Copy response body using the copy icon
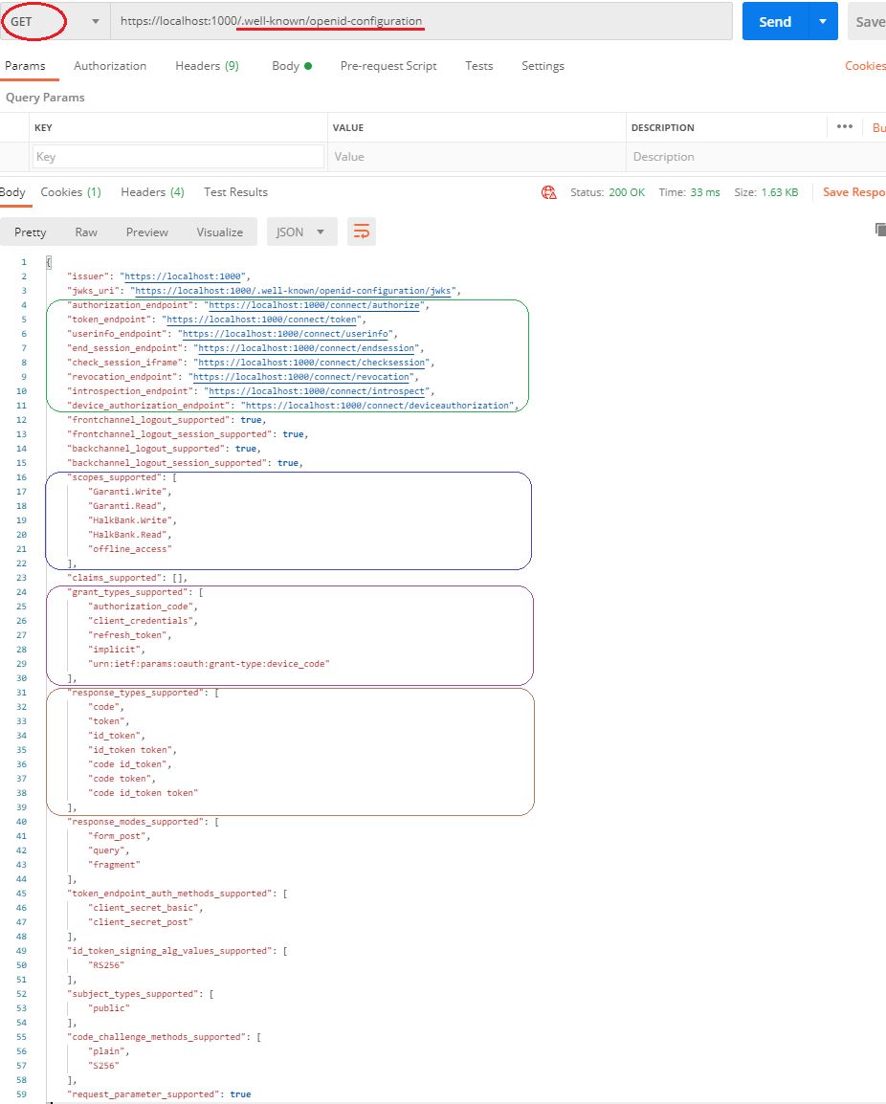 click(879, 230)
